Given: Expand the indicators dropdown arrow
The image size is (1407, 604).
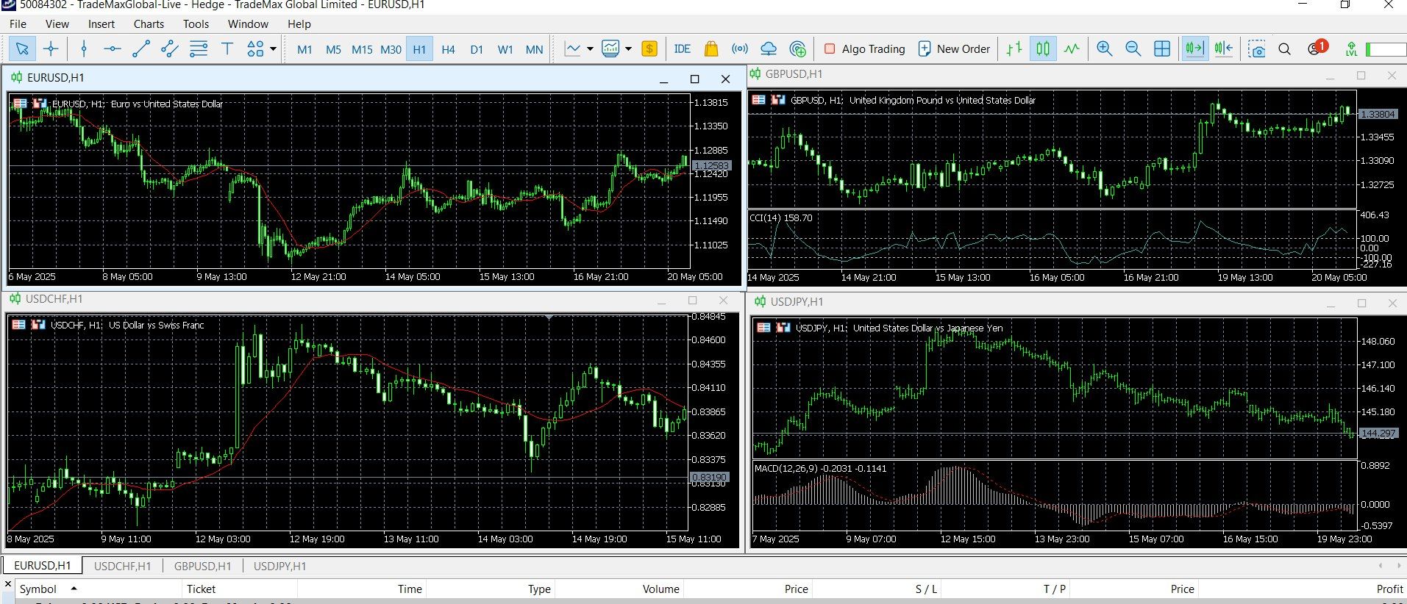Looking at the screenshot, I should (x=590, y=49).
